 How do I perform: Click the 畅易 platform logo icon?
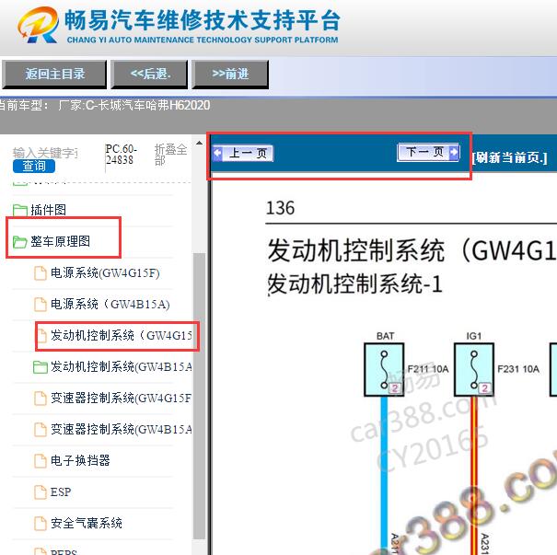(39, 25)
